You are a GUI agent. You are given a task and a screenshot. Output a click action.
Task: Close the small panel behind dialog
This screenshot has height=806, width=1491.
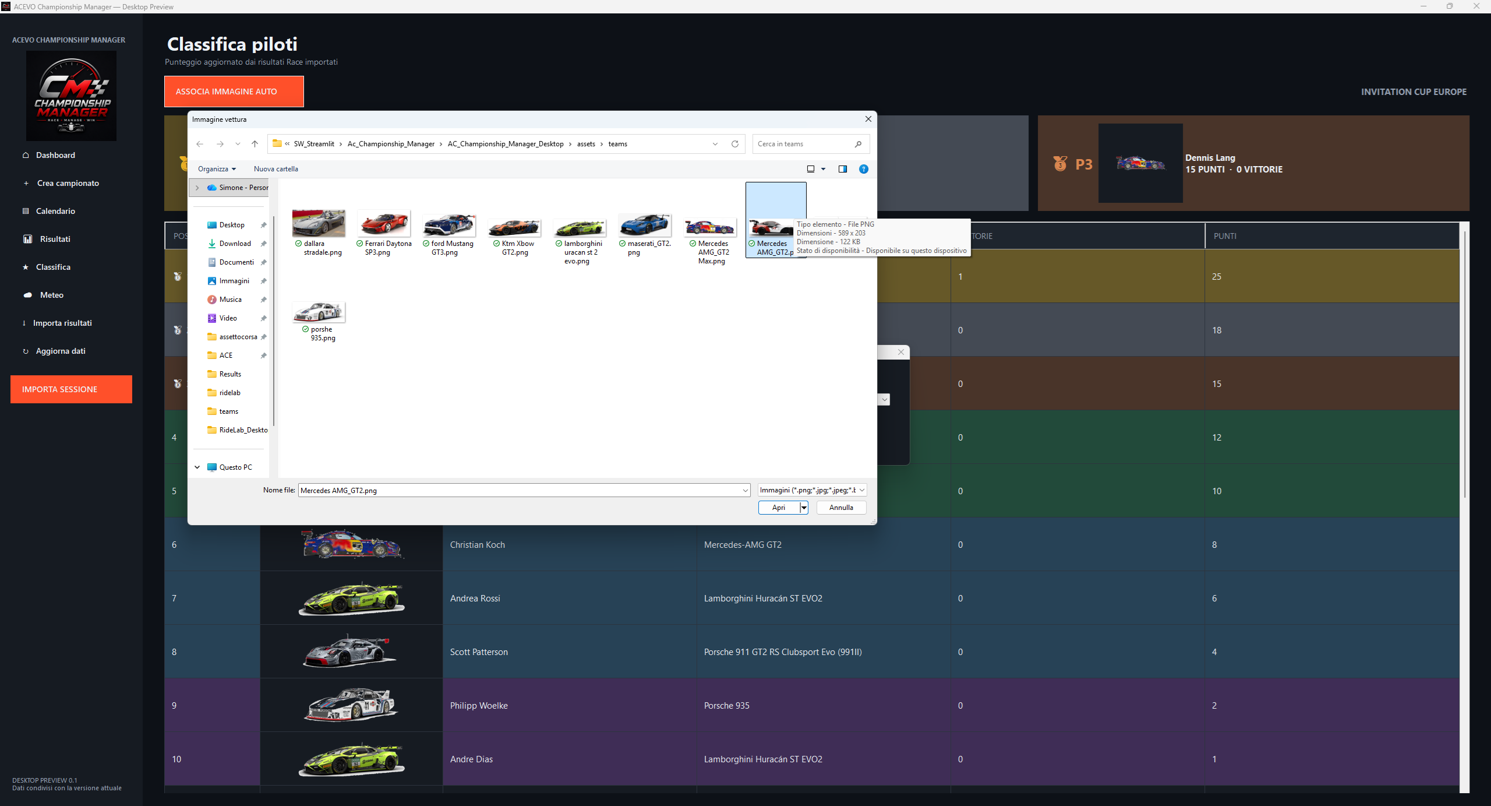point(901,352)
